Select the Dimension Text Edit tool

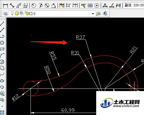(x=112, y=5)
